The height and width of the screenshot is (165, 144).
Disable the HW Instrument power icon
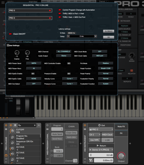pyautogui.click(x=85, y=125)
